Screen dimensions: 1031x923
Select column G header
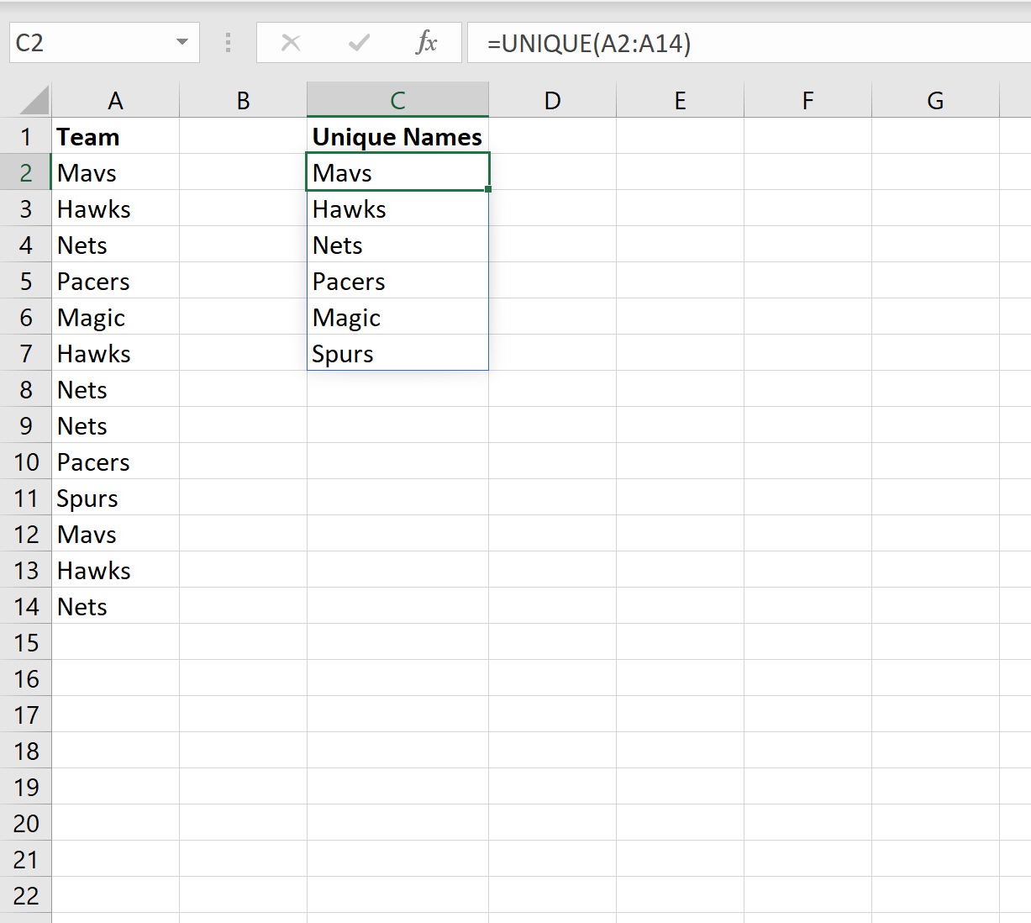point(934,101)
